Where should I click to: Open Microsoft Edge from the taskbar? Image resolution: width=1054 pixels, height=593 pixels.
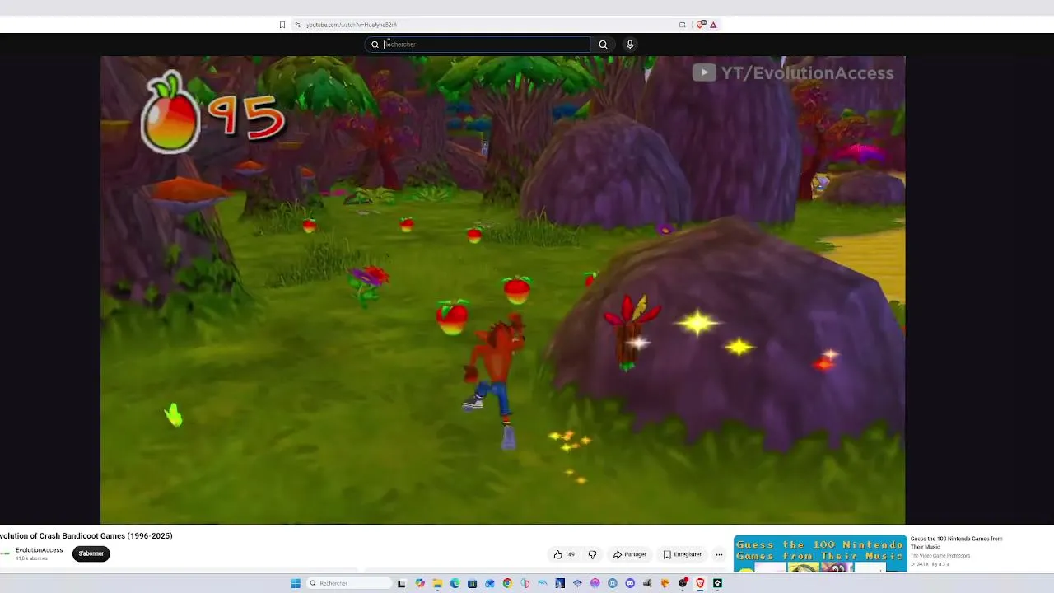pos(455,583)
